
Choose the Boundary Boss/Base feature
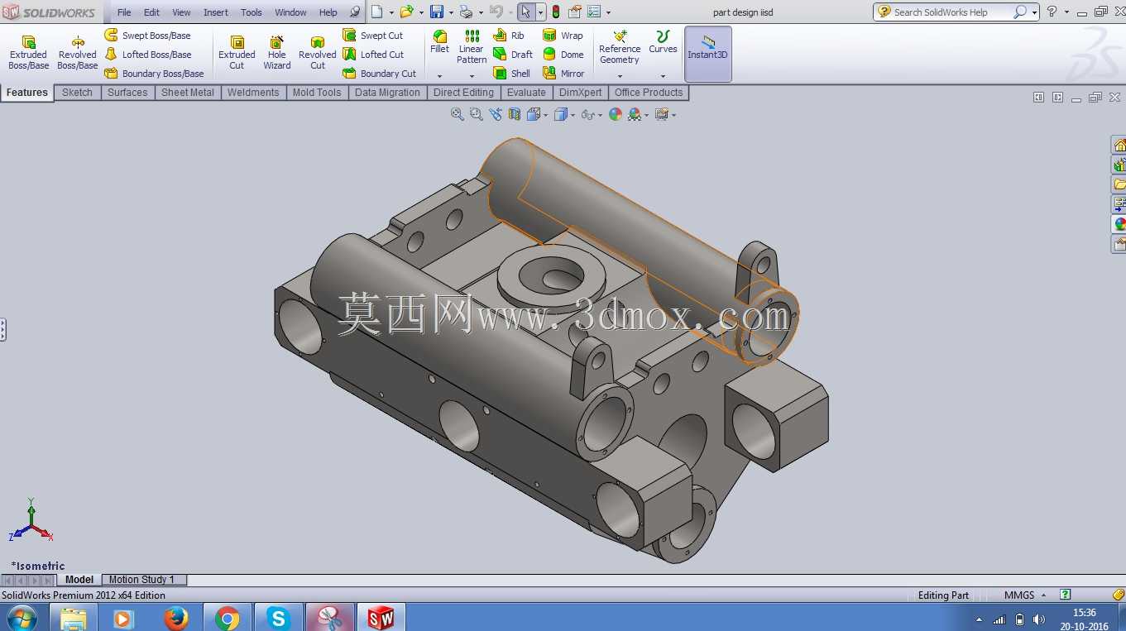[155, 74]
